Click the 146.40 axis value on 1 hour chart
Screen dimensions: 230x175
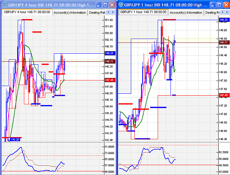pyautogui.click(x=223, y=139)
